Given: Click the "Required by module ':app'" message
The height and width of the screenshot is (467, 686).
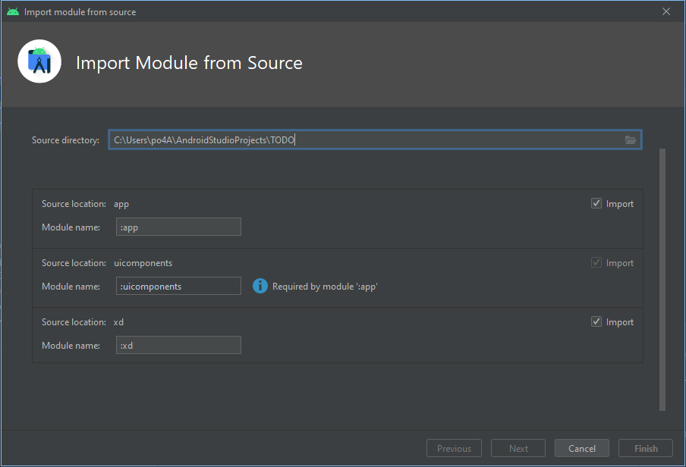Looking at the screenshot, I should [x=325, y=287].
